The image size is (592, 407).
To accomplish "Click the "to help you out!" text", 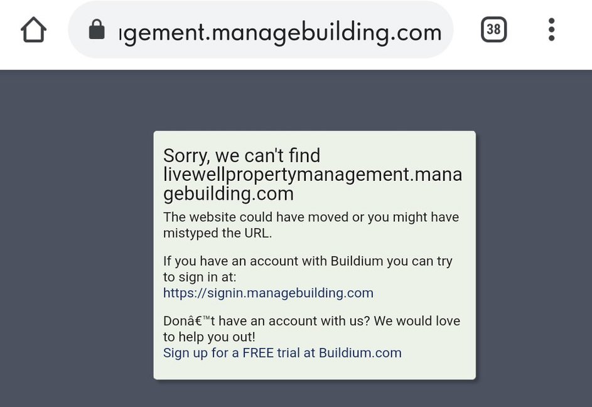I will pos(209,337).
